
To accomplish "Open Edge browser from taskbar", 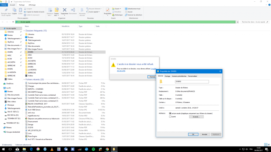I will coord(31,149).
